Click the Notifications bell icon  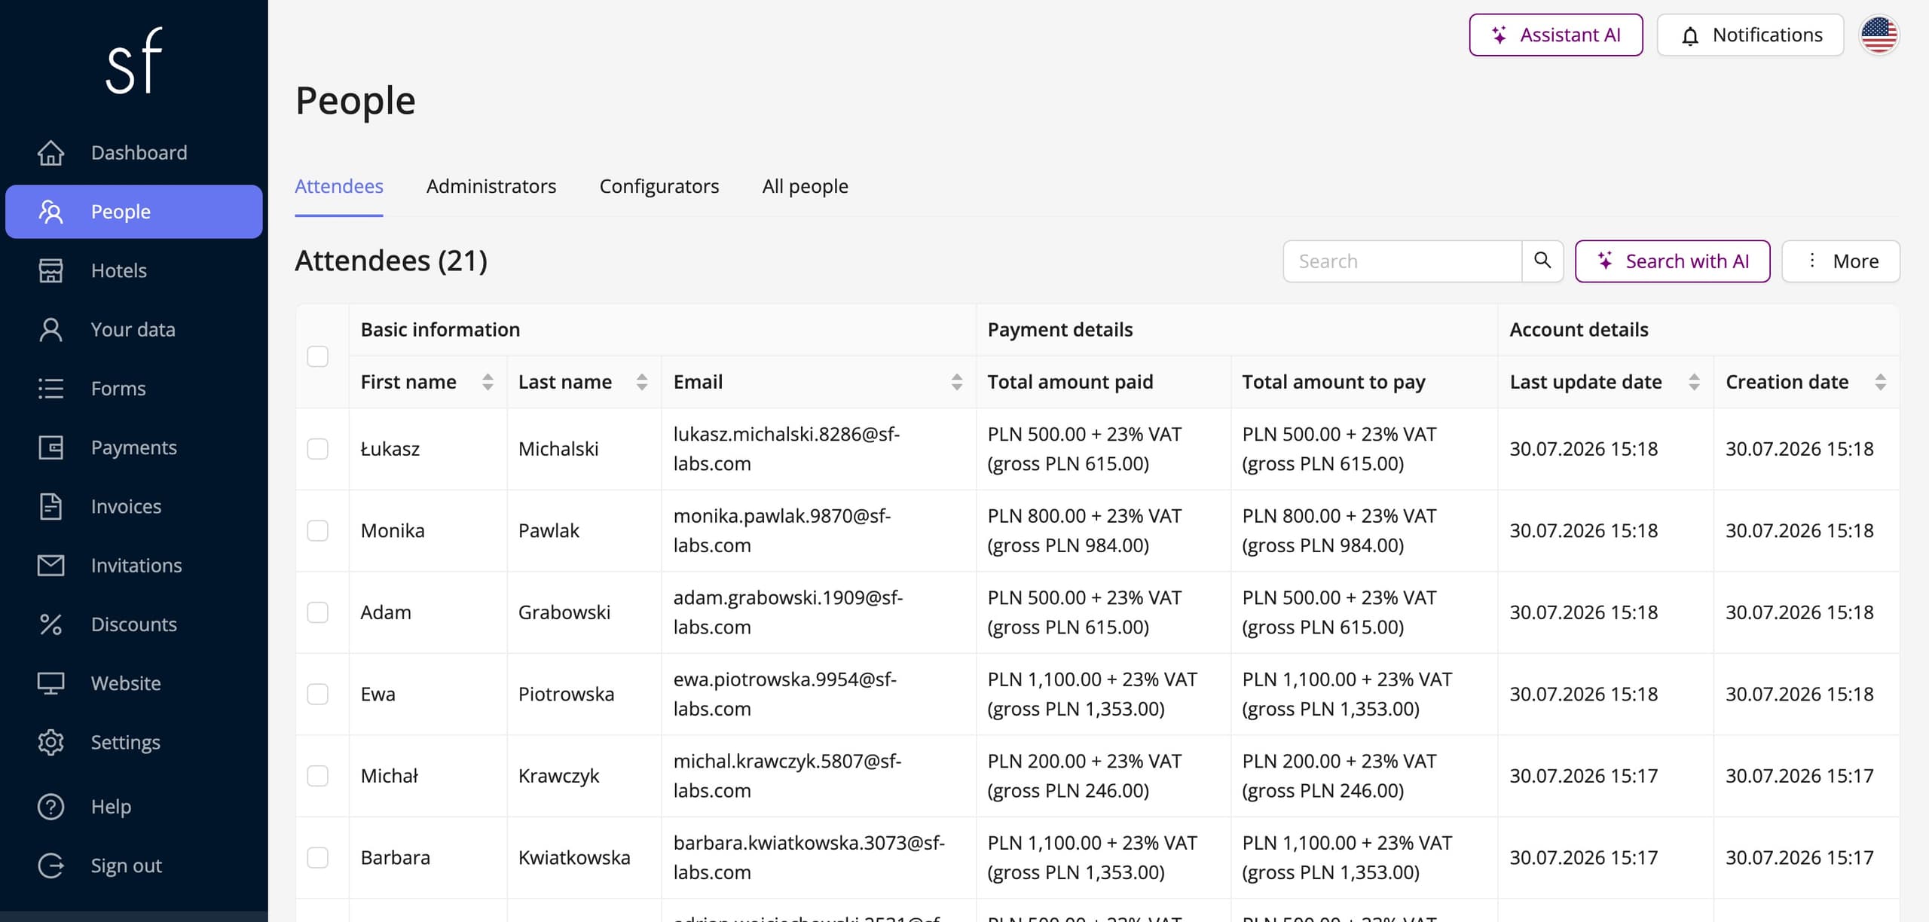tap(1690, 35)
